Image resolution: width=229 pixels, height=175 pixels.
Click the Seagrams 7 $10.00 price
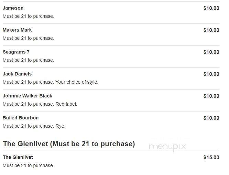pos(211,52)
